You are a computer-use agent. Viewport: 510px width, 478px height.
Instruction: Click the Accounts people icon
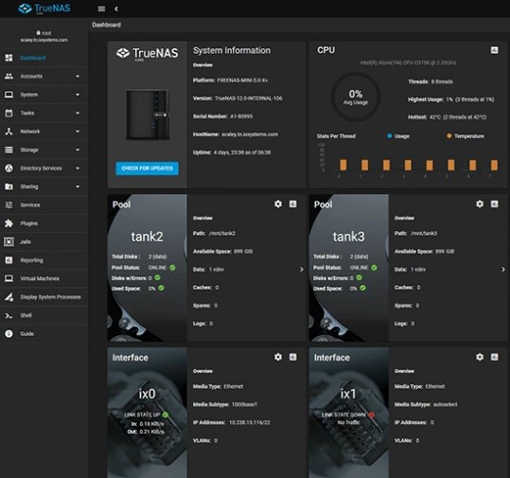pos(9,76)
